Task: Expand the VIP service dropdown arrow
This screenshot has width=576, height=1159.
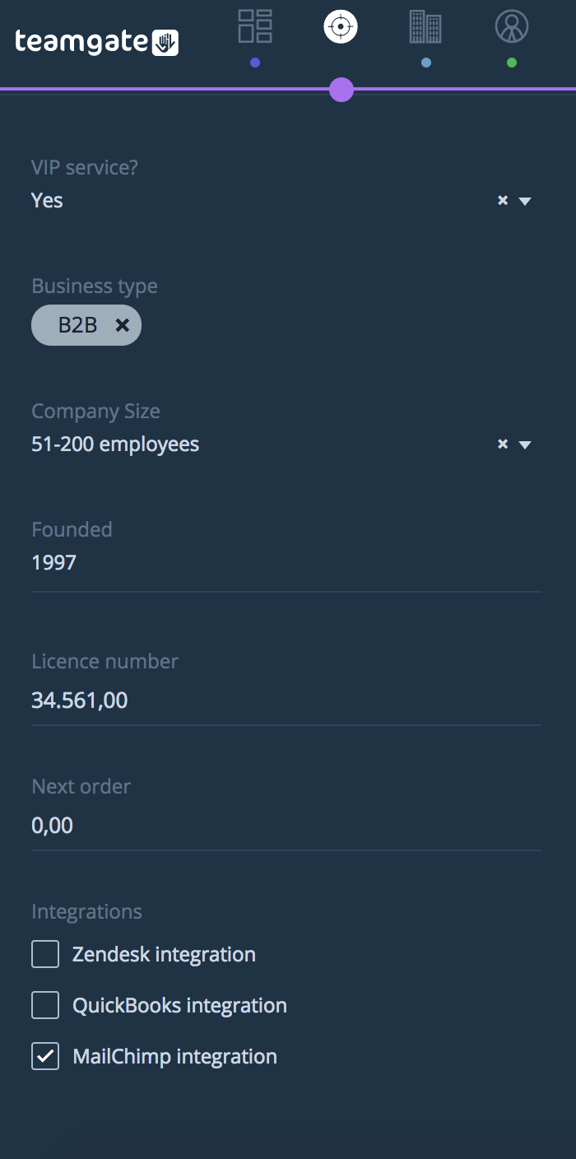Action: (x=526, y=201)
